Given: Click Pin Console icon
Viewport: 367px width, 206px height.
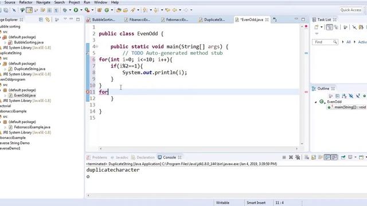Looking at the screenshot, I should point(343,157).
